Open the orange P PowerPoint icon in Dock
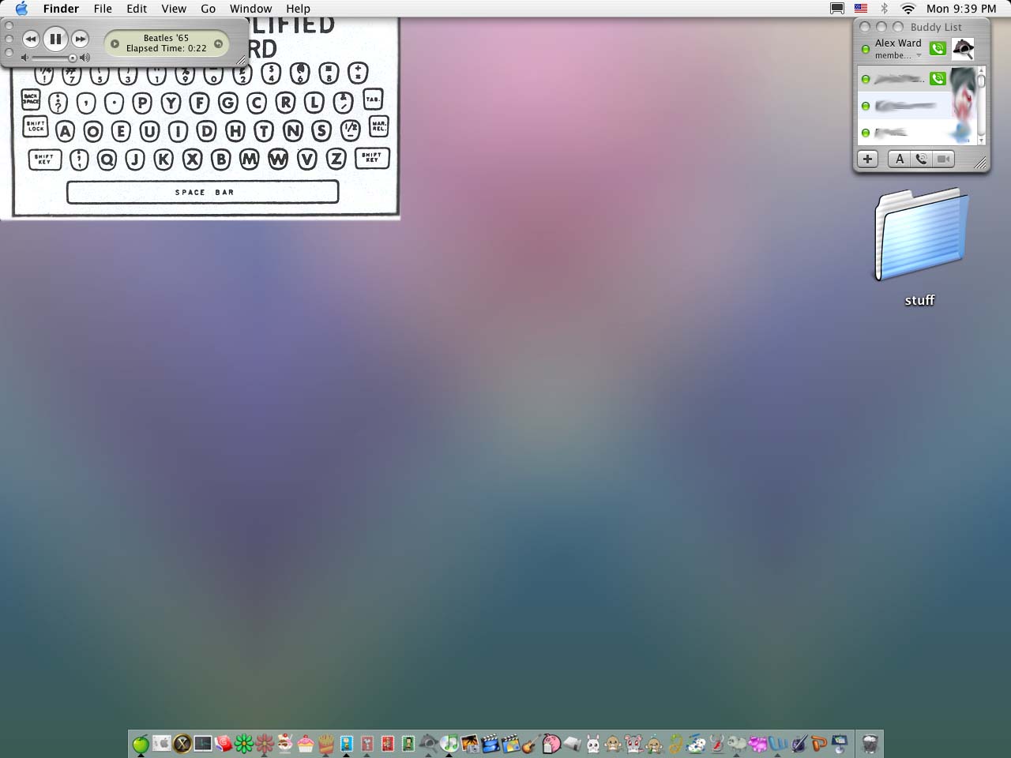The image size is (1011, 758). 819,744
